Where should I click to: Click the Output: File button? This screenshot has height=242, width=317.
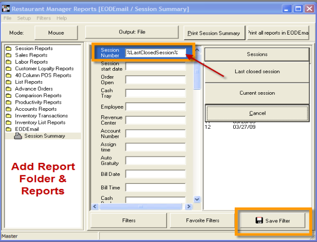click(x=132, y=32)
